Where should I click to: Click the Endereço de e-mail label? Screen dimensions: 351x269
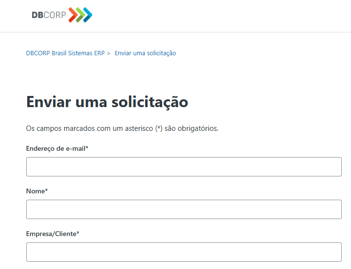tap(55, 148)
